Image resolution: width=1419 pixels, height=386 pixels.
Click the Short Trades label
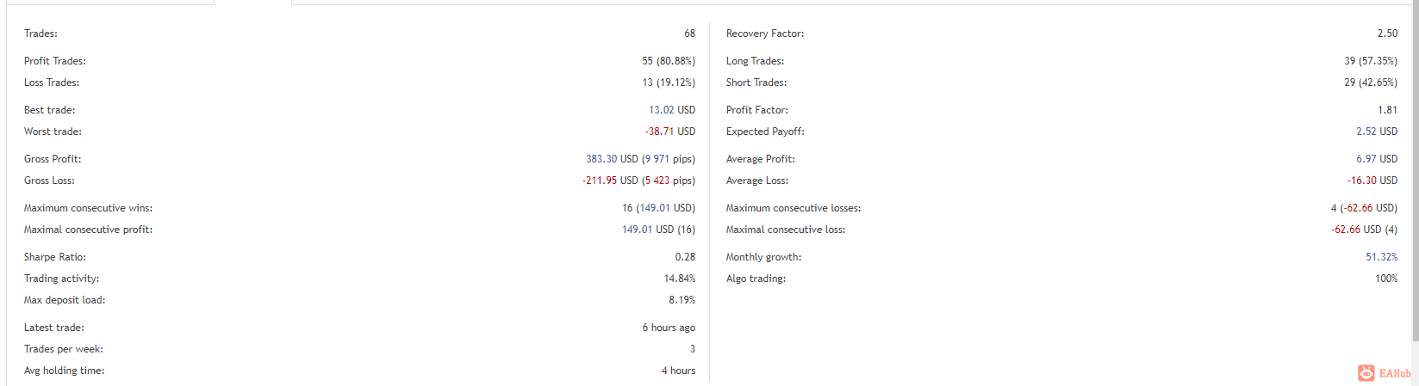pos(756,83)
